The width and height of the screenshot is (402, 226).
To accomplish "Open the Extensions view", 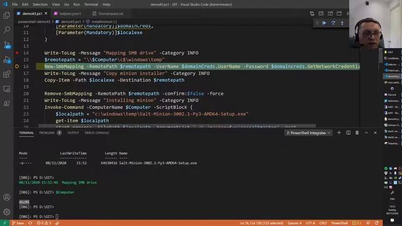I will (x=7, y=74).
